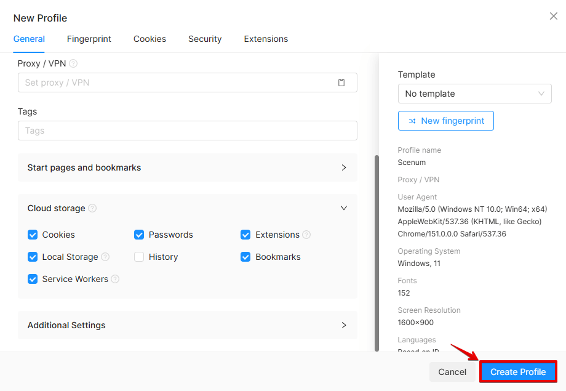Click the help icon next to Proxy / VPN

click(x=73, y=63)
